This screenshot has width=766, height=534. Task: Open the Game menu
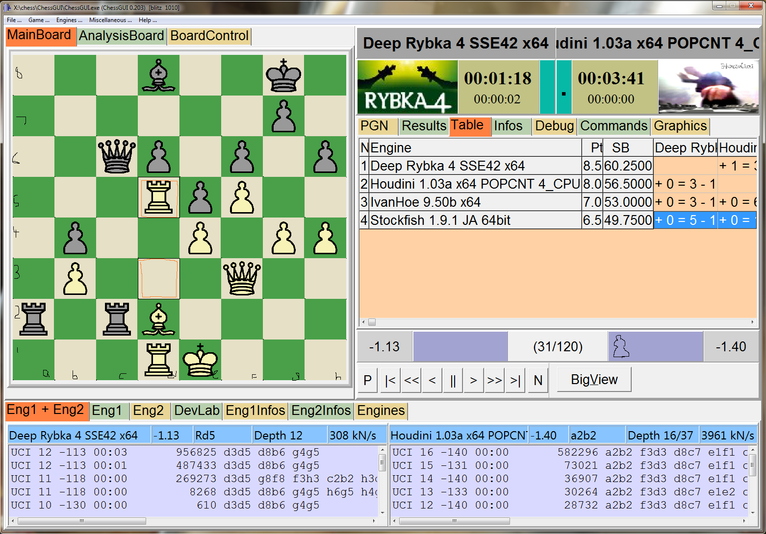coord(39,20)
